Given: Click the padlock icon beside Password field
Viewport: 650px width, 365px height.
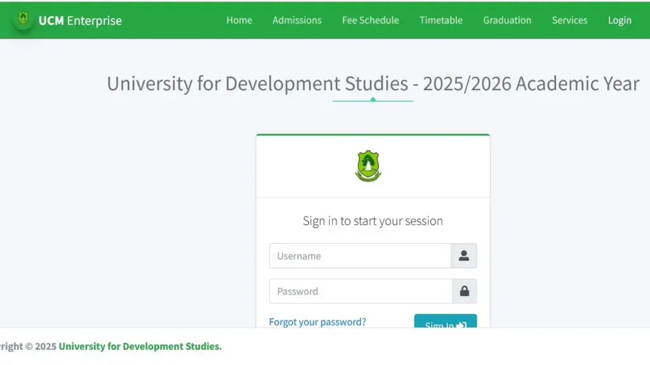Looking at the screenshot, I should coord(463,291).
